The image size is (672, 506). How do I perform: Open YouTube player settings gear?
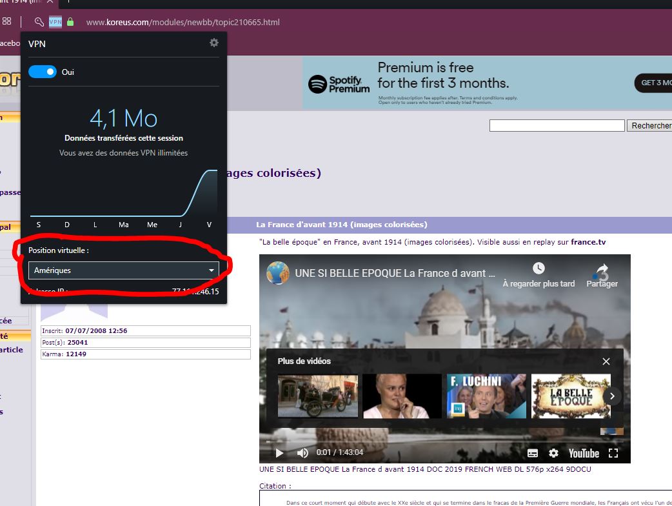pyautogui.click(x=553, y=453)
